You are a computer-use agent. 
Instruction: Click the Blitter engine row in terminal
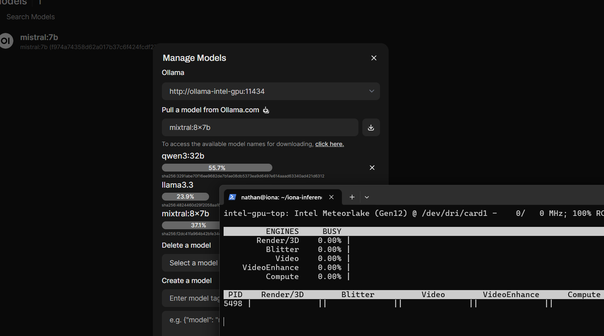[307, 250]
